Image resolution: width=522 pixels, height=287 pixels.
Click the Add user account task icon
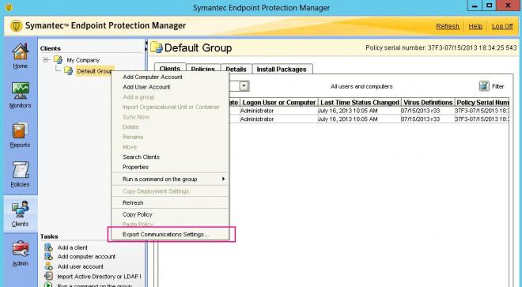[x=48, y=266]
